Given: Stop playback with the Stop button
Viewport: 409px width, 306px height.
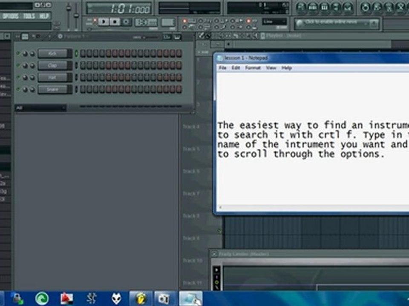Looking at the screenshot, I should point(115,22).
